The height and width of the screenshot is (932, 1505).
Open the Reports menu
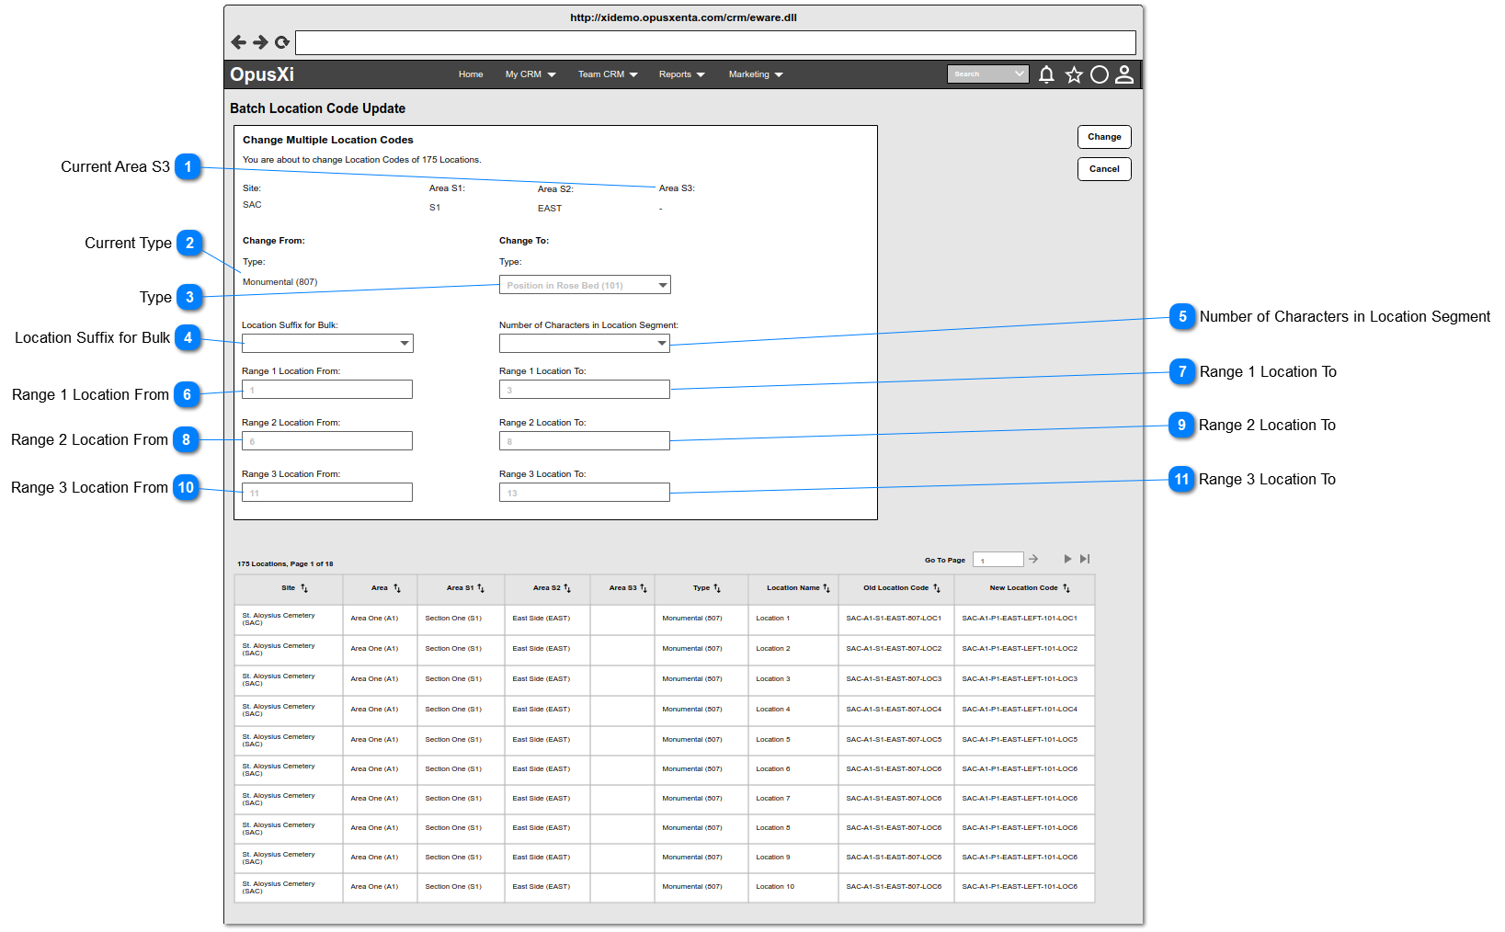pyautogui.click(x=682, y=74)
